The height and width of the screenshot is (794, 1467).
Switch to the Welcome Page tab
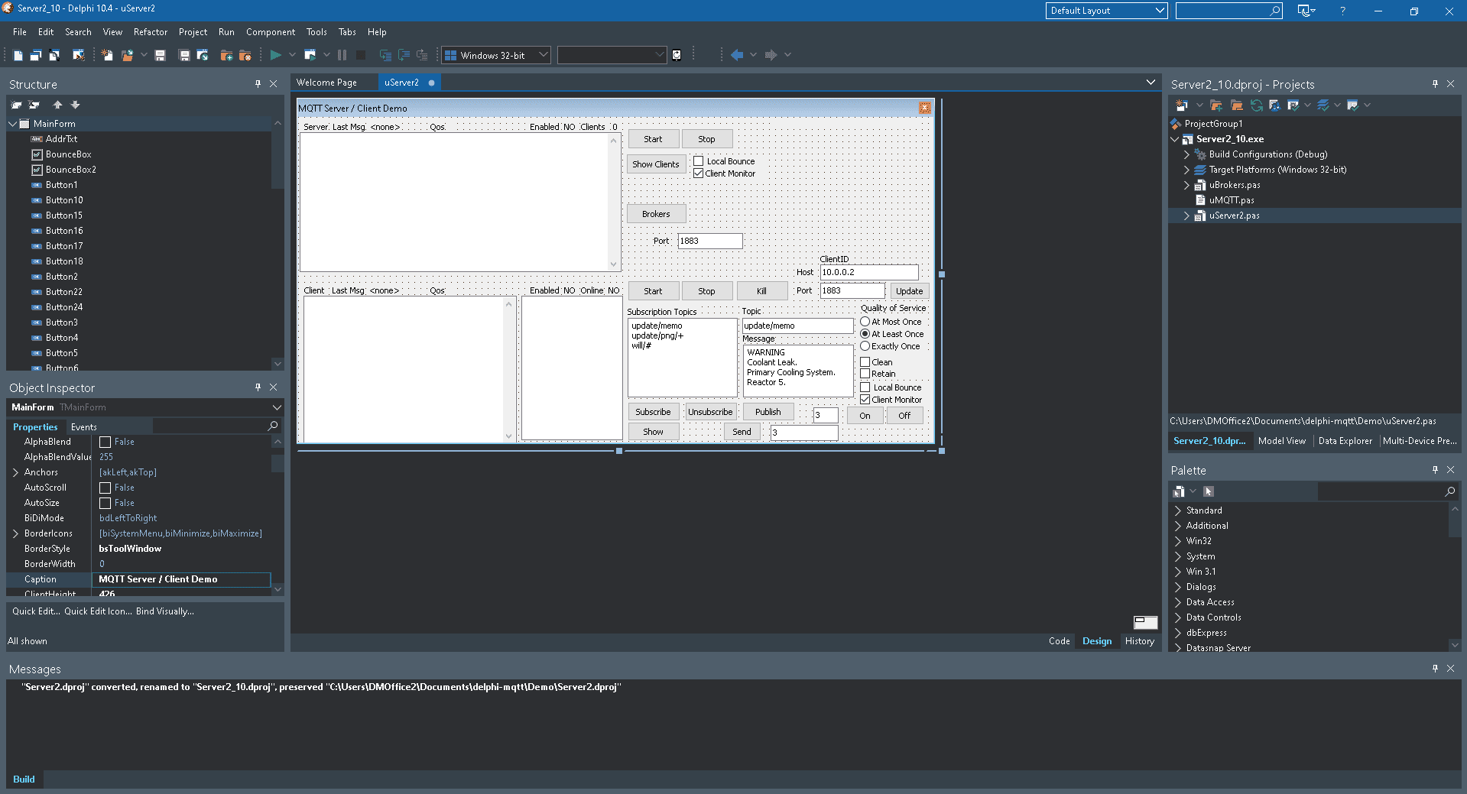(326, 83)
